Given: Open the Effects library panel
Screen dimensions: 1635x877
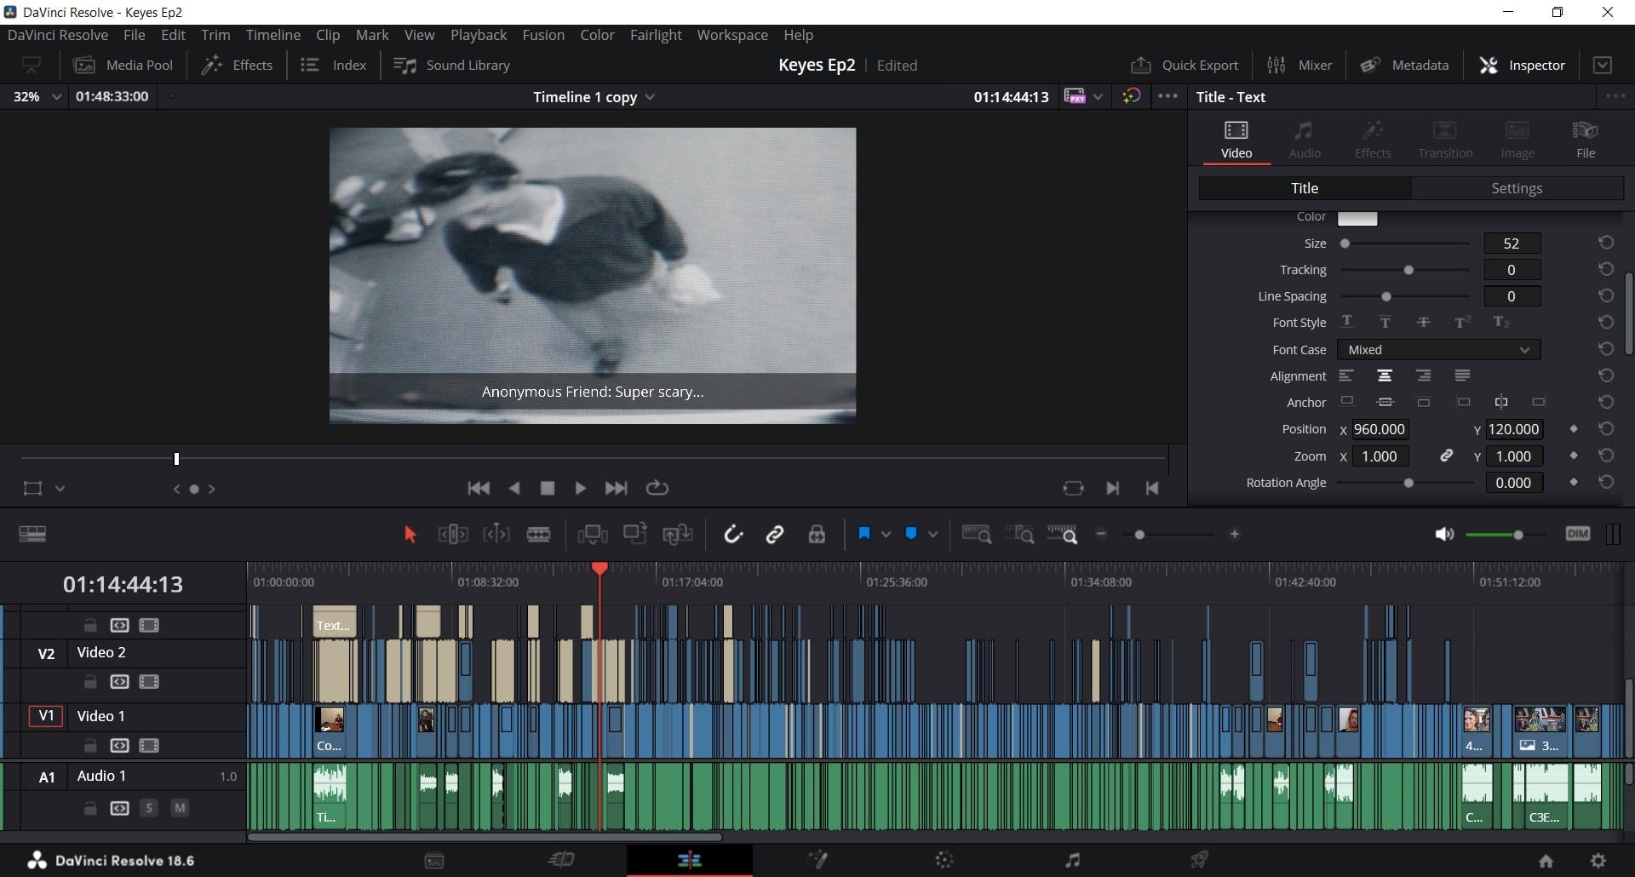Looking at the screenshot, I should (237, 66).
